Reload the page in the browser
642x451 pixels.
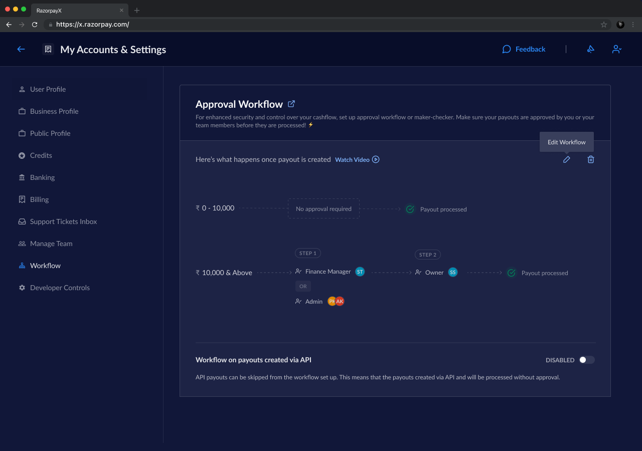tap(35, 24)
